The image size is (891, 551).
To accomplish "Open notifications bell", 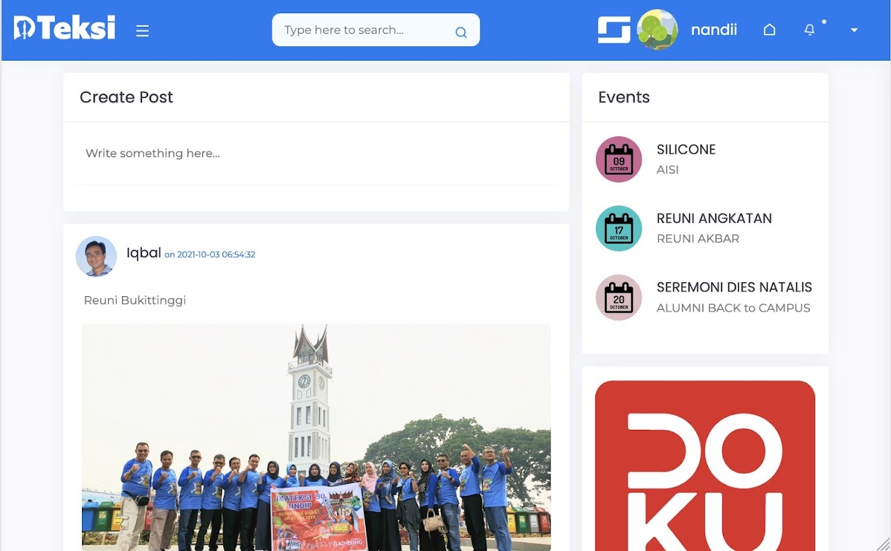I will tap(810, 30).
